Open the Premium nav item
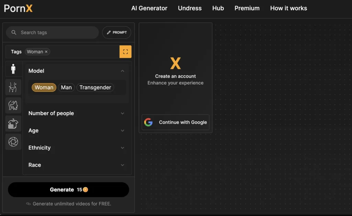Image resolution: width=352 pixels, height=216 pixels. (247, 8)
